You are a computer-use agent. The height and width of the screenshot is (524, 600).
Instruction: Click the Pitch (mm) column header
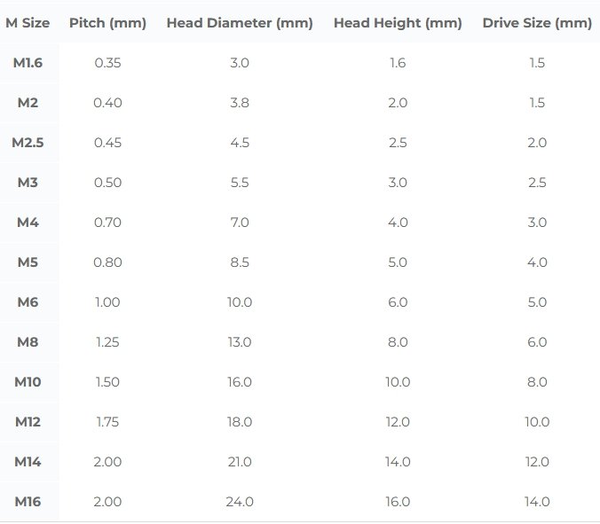[x=107, y=23]
